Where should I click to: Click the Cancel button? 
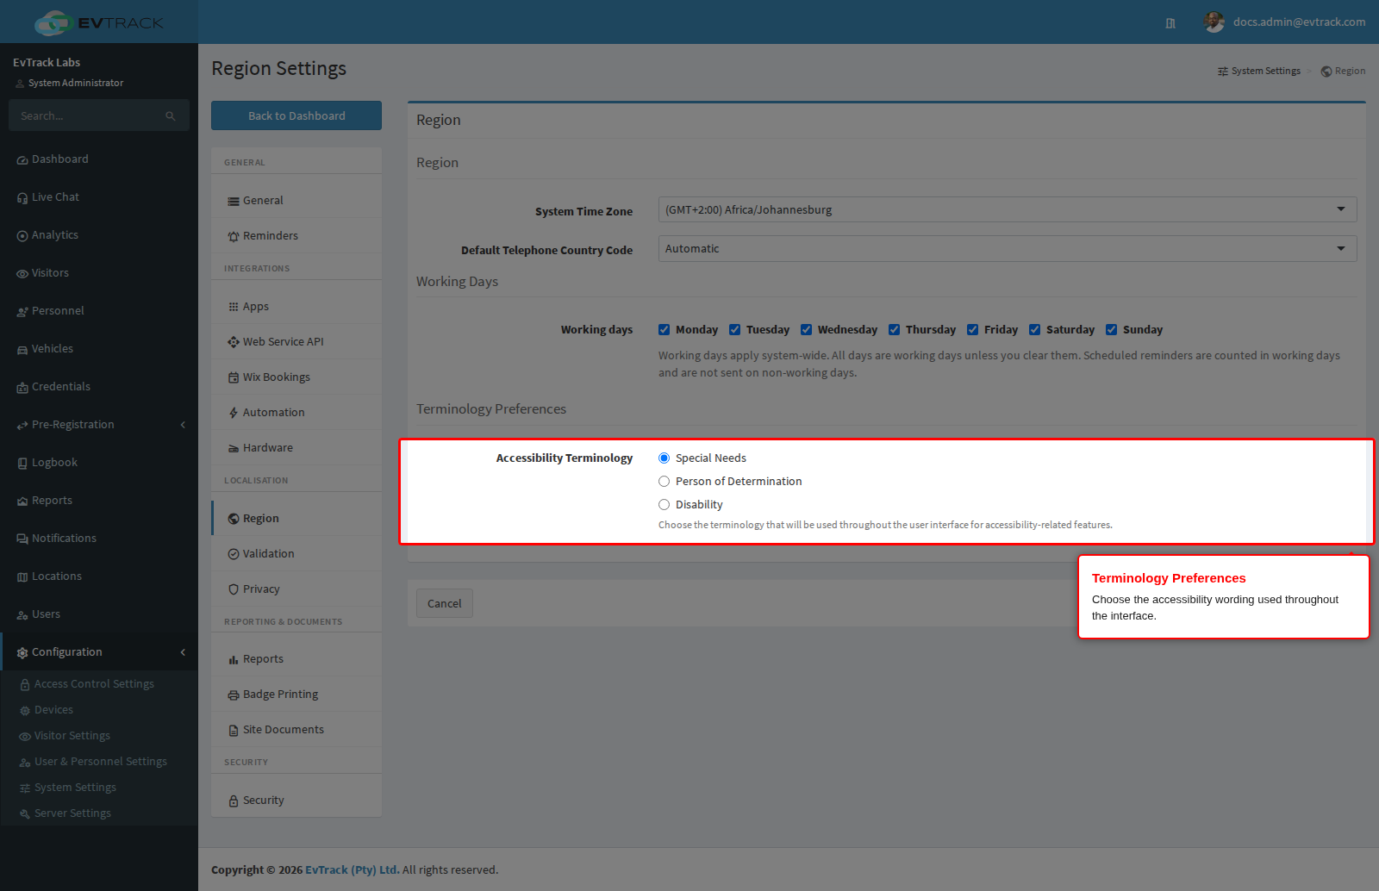445,603
